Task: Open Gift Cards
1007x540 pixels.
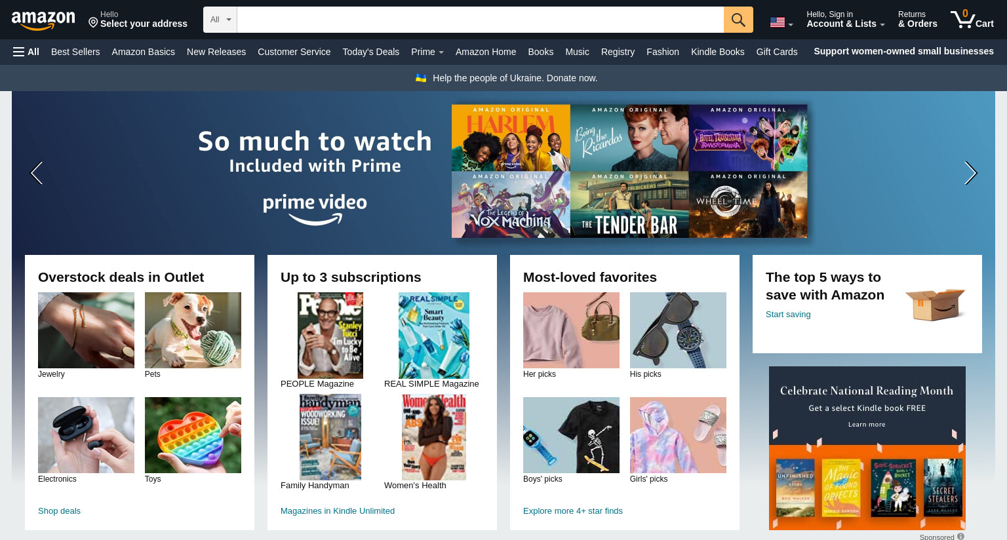Action: pos(777,52)
